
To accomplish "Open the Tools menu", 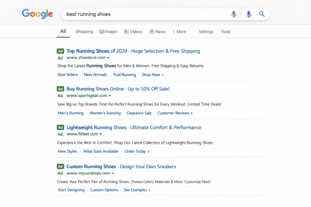I will tap(226, 32).
